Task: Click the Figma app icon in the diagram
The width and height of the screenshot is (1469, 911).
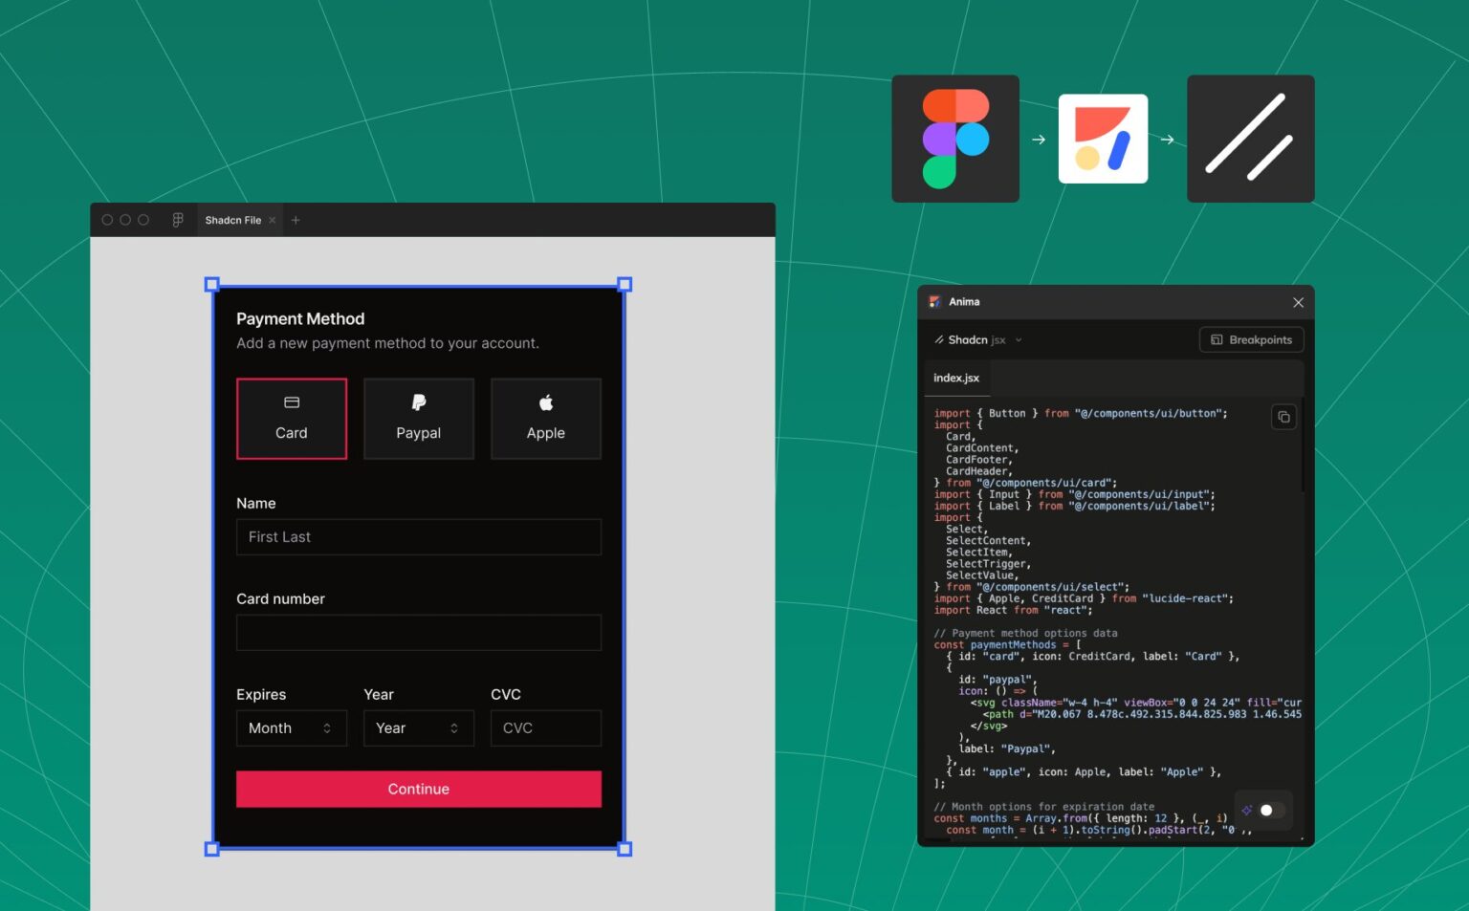Action: click(954, 138)
